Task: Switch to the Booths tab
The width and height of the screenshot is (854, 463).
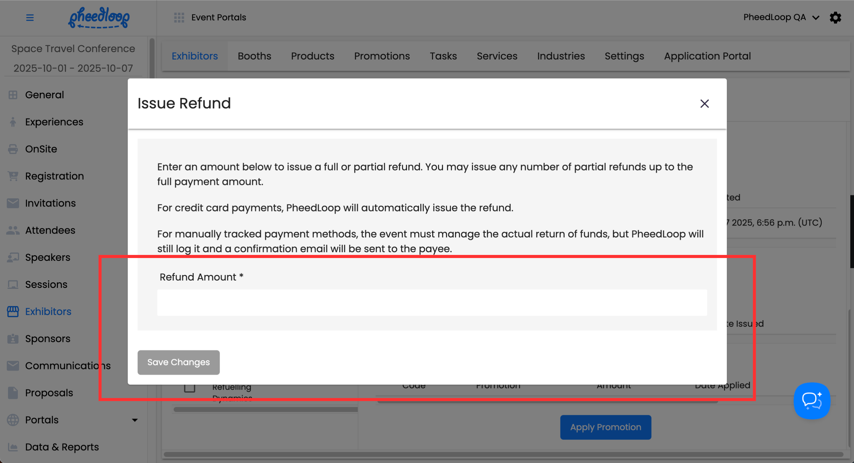Action: (x=254, y=56)
